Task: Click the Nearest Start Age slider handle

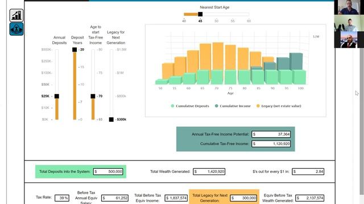Action: (x=200, y=14)
